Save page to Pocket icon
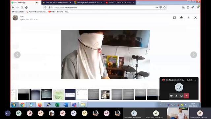The image size is (211, 119). [161, 7]
